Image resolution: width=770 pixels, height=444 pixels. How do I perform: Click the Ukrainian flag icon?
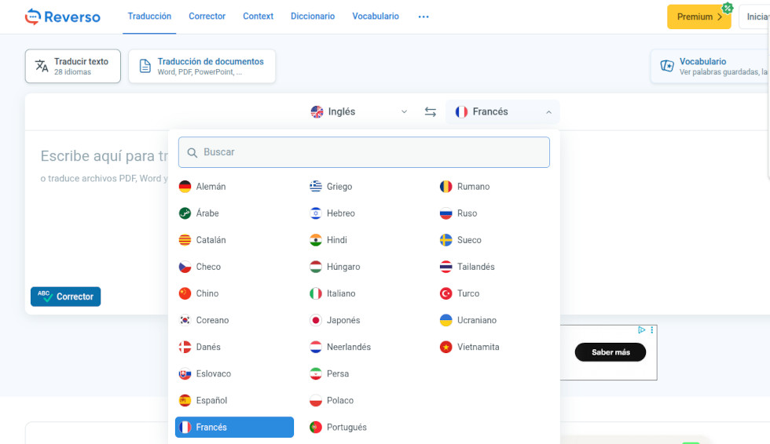446,320
